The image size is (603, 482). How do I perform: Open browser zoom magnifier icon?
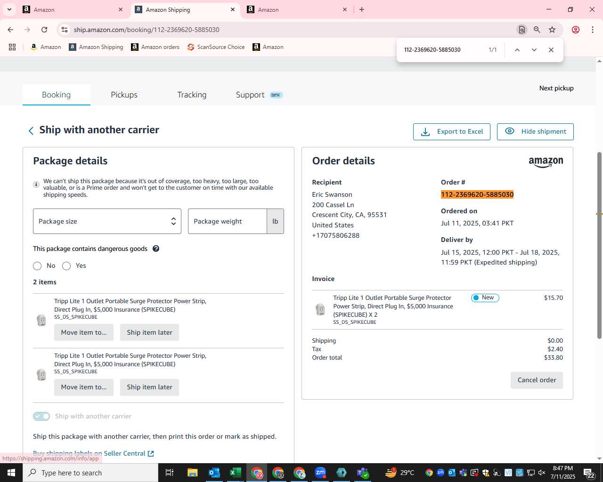coord(537,30)
